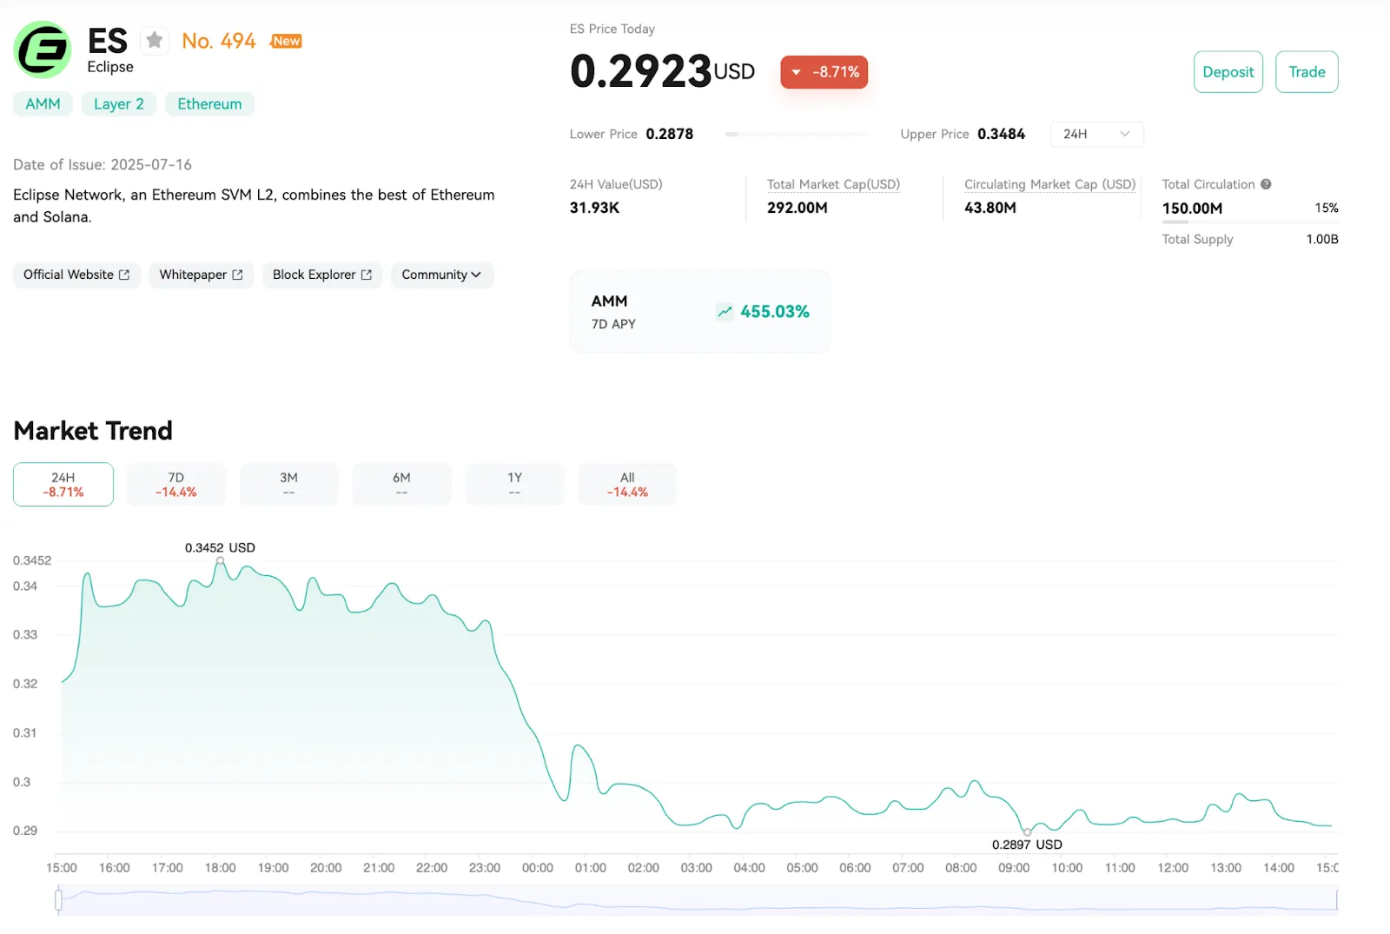Click the 0.2897 USD low marker on chart
Image resolution: width=1390 pixels, height=934 pixels.
pyautogui.click(x=1027, y=831)
